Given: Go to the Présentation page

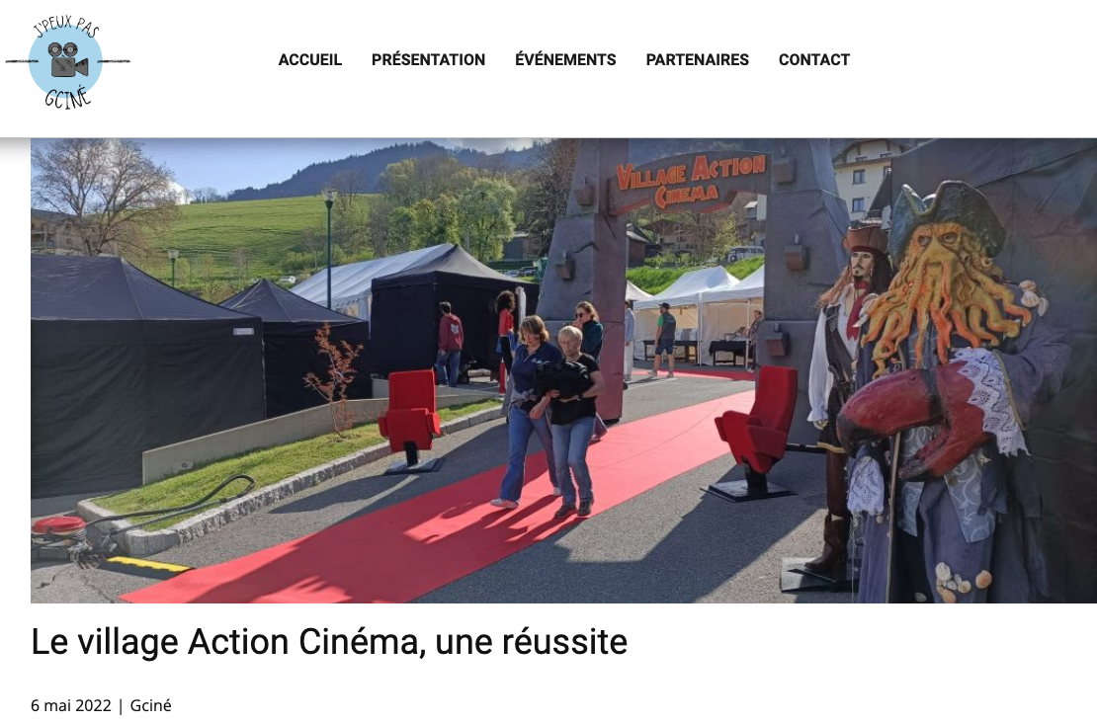Looking at the screenshot, I should click(428, 60).
